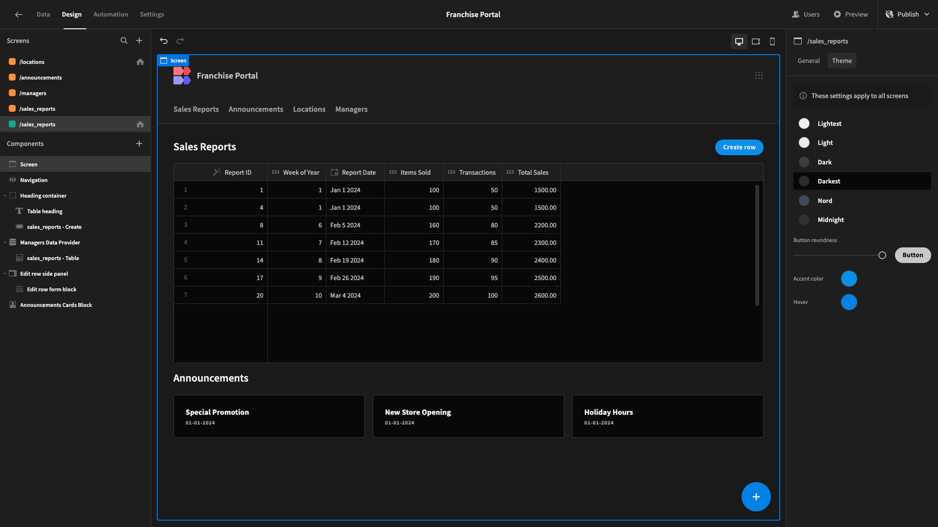Viewport: 938px width, 527px height.
Task: Open the Publish dropdown arrow
Action: [927, 15]
